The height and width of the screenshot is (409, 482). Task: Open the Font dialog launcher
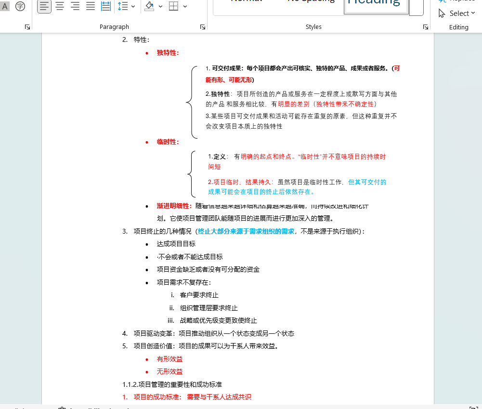coord(27,27)
